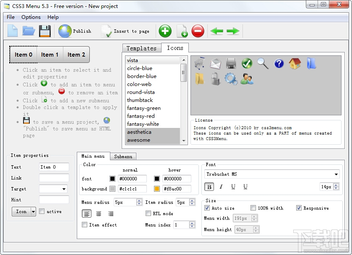Pick the green checkmark icon
352x255 pixels.
247,63
